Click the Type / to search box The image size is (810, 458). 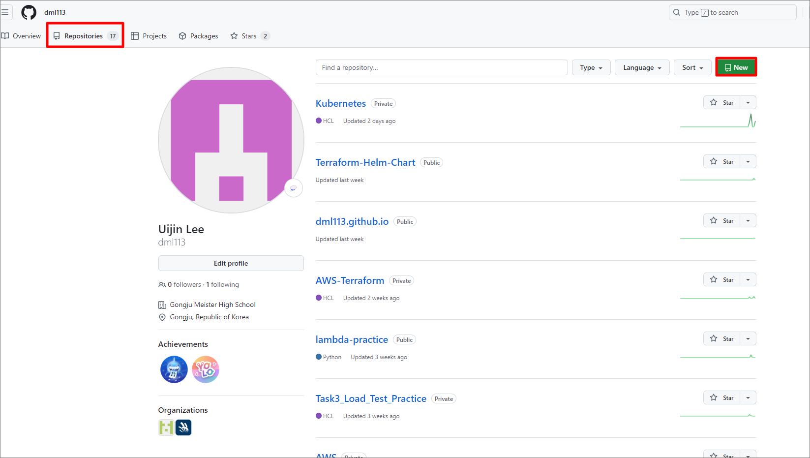(x=732, y=12)
